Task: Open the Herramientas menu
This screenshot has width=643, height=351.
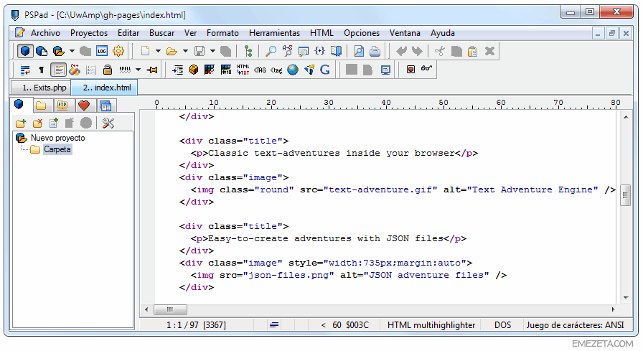Action: coord(274,33)
